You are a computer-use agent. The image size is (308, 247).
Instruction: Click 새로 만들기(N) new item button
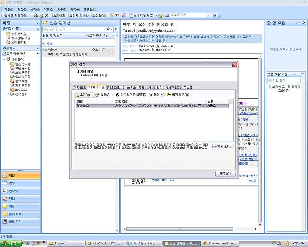(15, 15)
